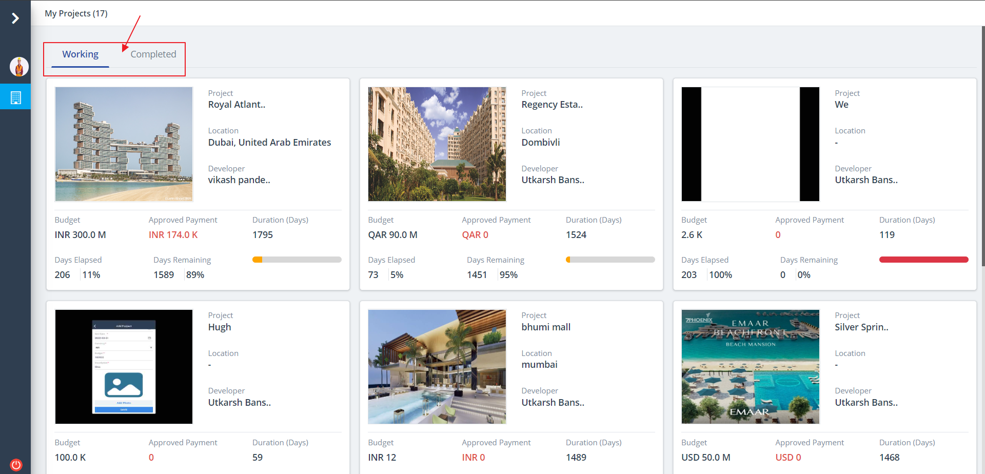Click INR 174.0 K approved payment

[x=173, y=235]
